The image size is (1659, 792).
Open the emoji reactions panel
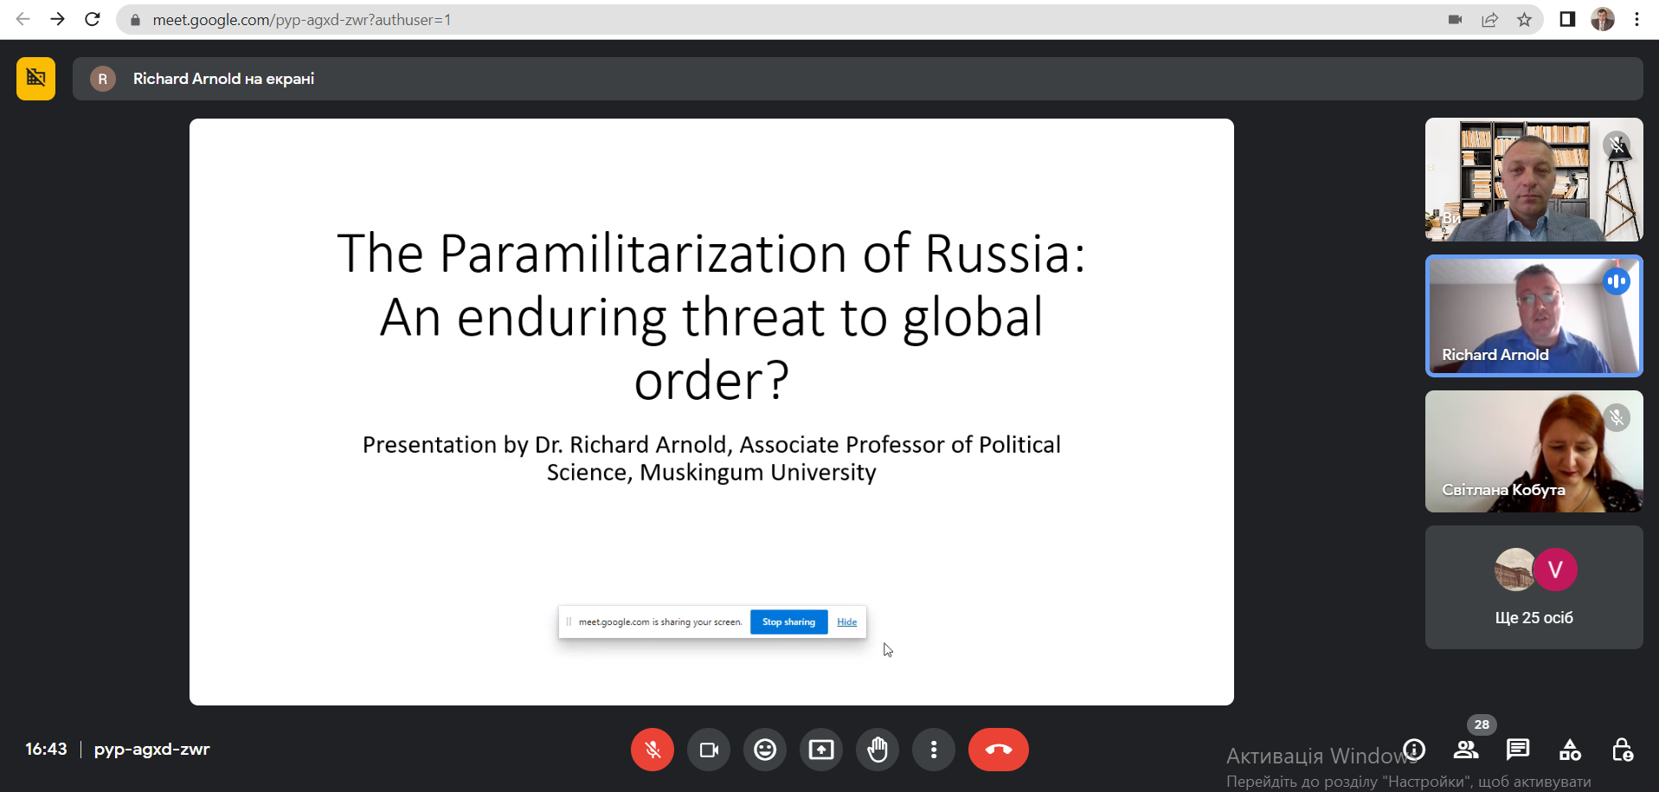[765, 750]
